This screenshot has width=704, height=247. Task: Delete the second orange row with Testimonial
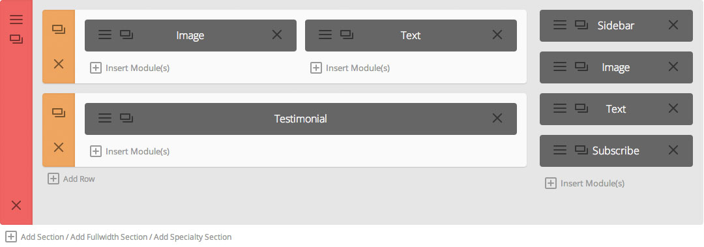click(59, 147)
